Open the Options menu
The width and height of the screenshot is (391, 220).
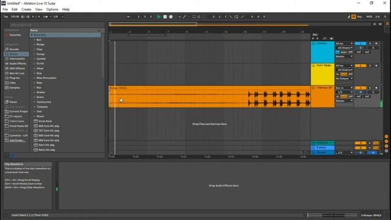[52, 10]
